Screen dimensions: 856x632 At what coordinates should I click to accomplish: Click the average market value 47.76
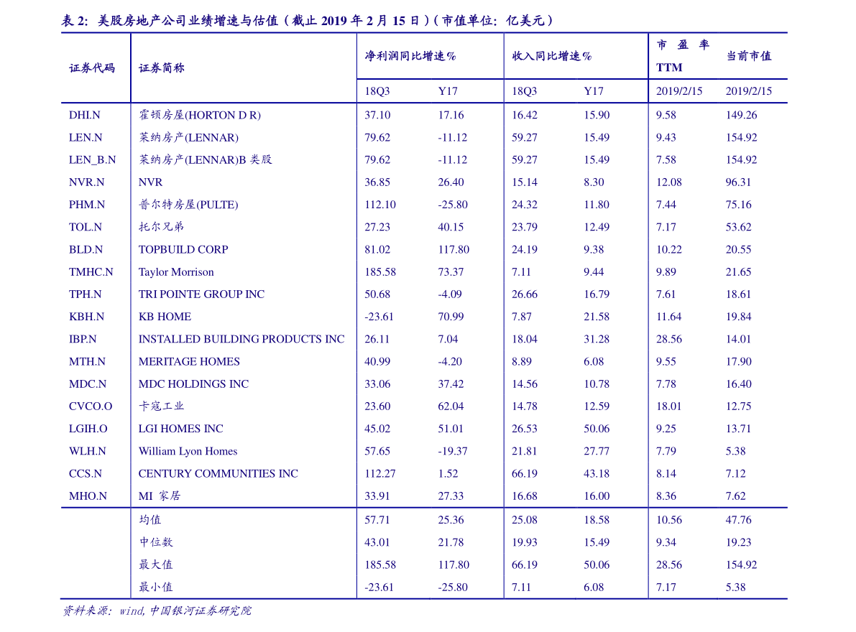739,519
